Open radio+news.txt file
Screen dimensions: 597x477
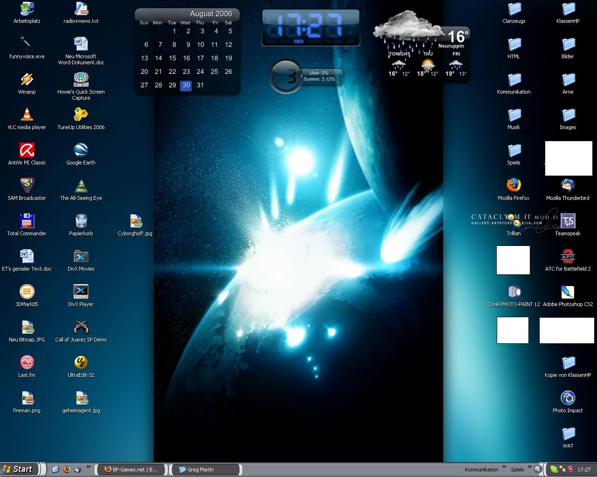(81, 13)
